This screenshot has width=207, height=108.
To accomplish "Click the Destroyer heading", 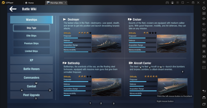I will pos(73,20).
